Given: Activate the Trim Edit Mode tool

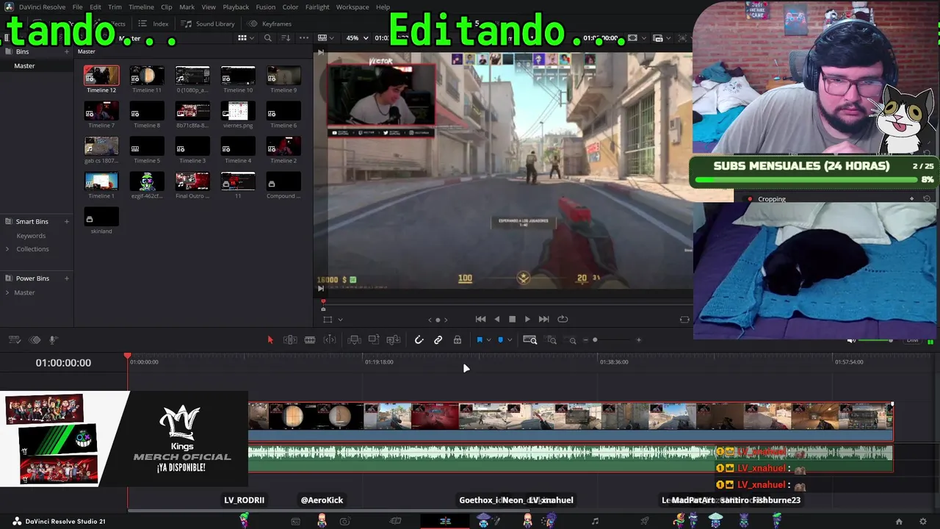Looking at the screenshot, I should click(290, 339).
